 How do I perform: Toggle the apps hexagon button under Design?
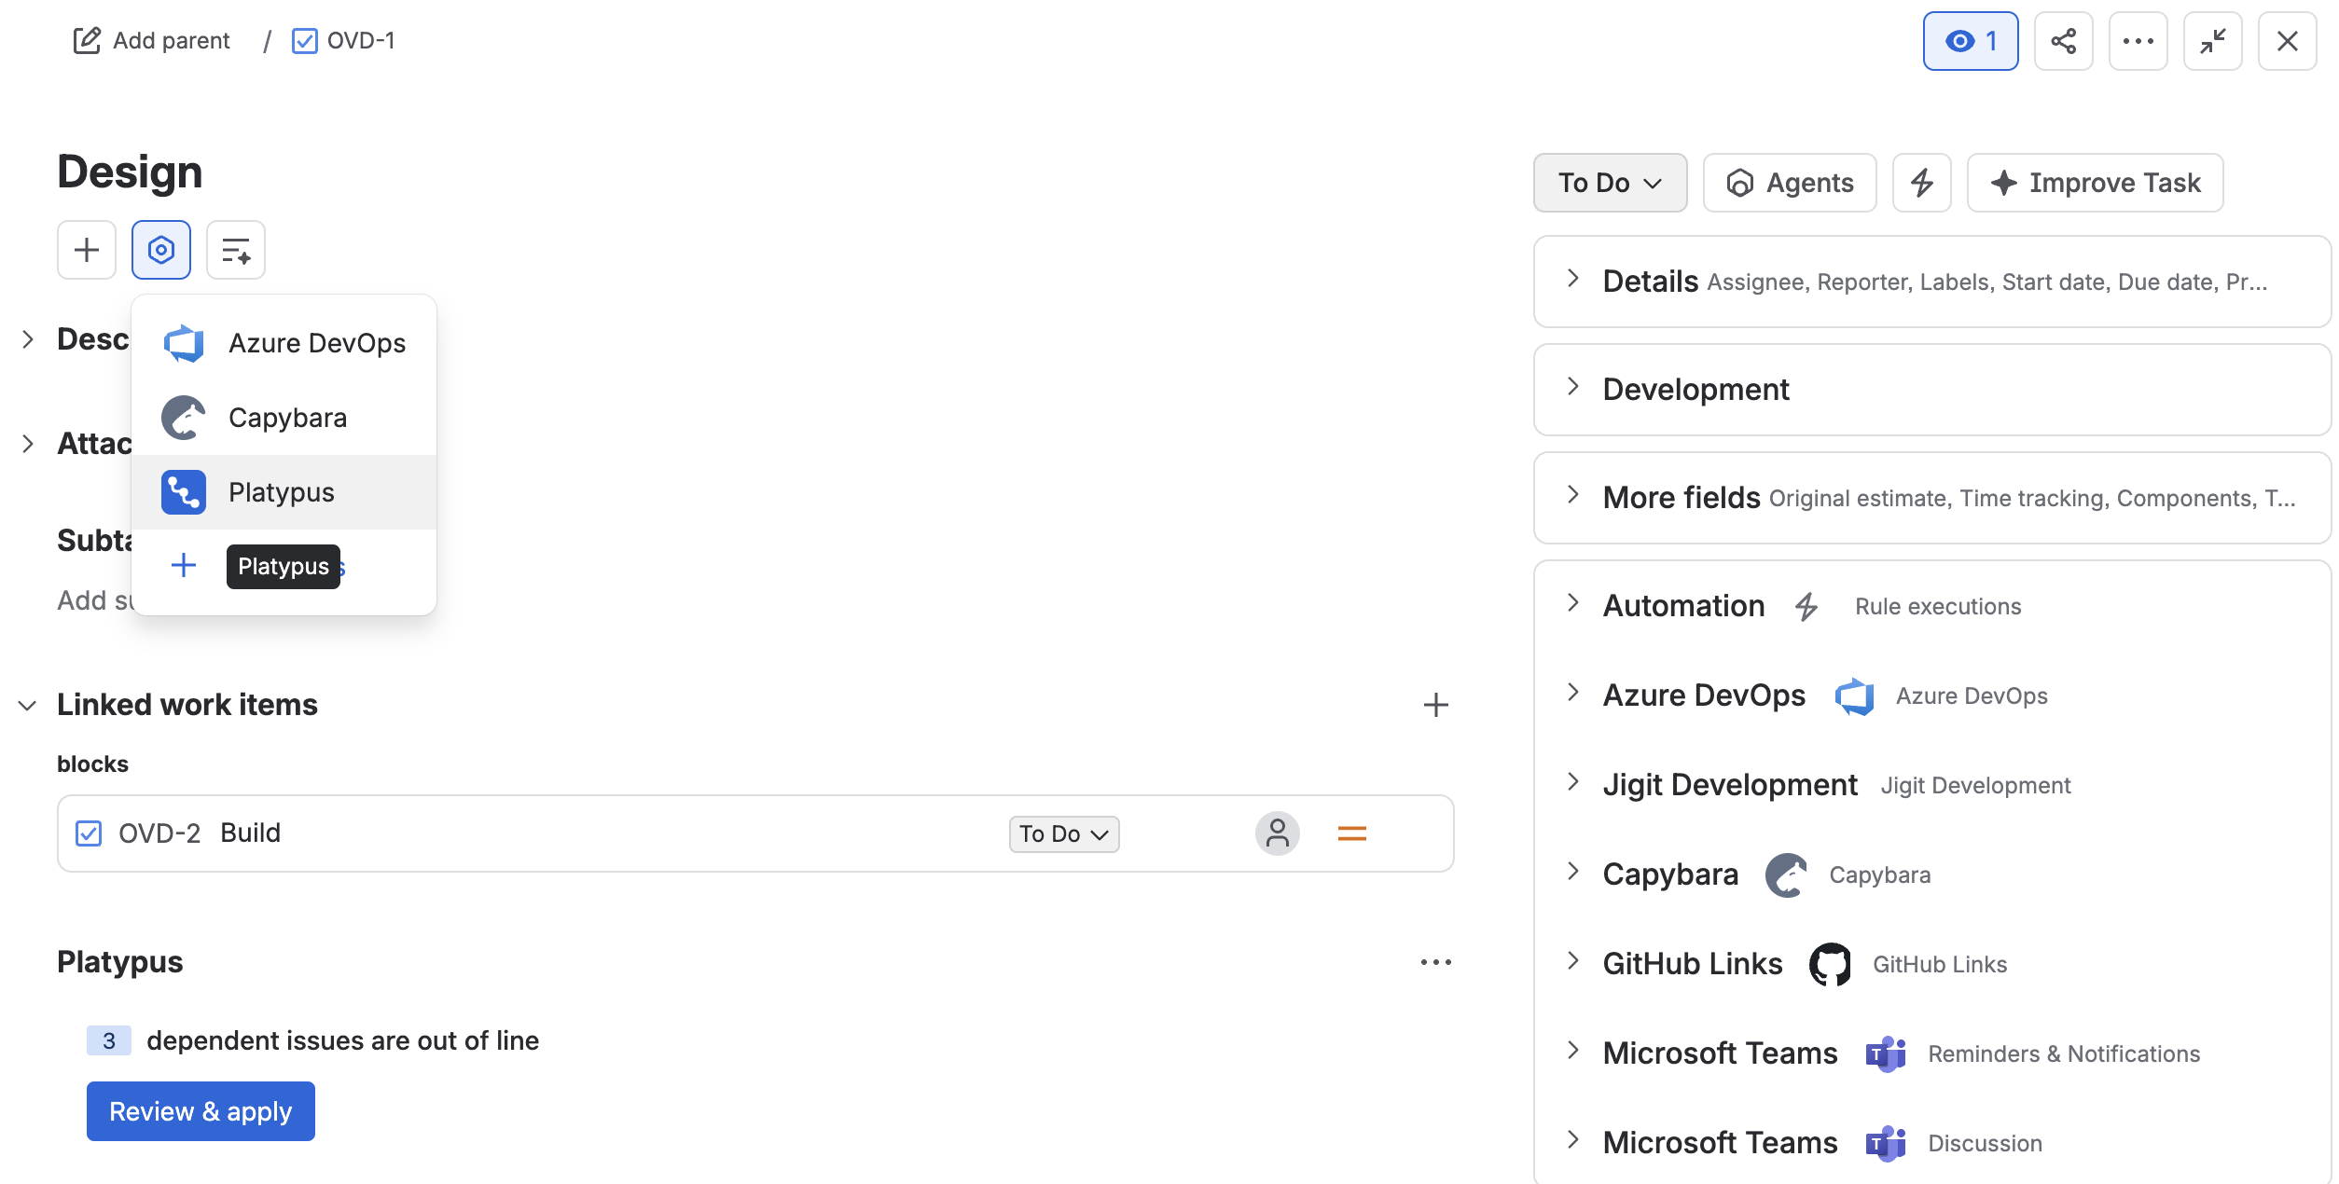(x=161, y=250)
